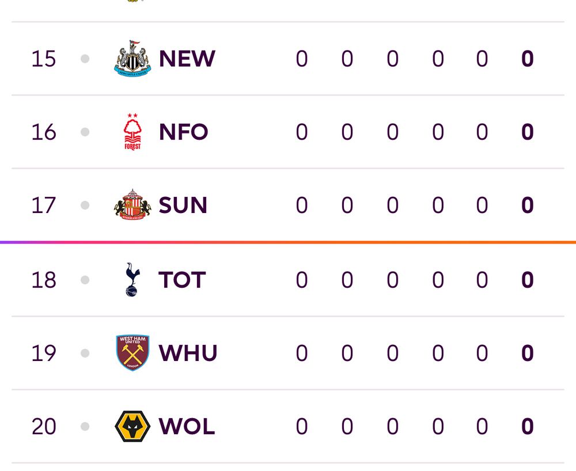Open the Newcastle United crest
The image size is (576, 471).
[132, 58]
